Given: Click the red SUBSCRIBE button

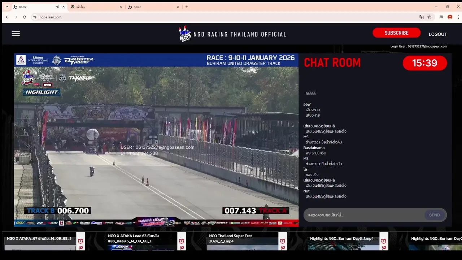Looking at the screenshot, I should (x=396, y=33).
